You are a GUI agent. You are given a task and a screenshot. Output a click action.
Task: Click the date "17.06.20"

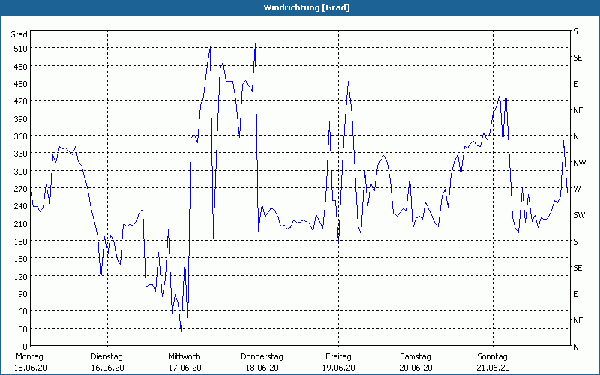click(184, 367)
